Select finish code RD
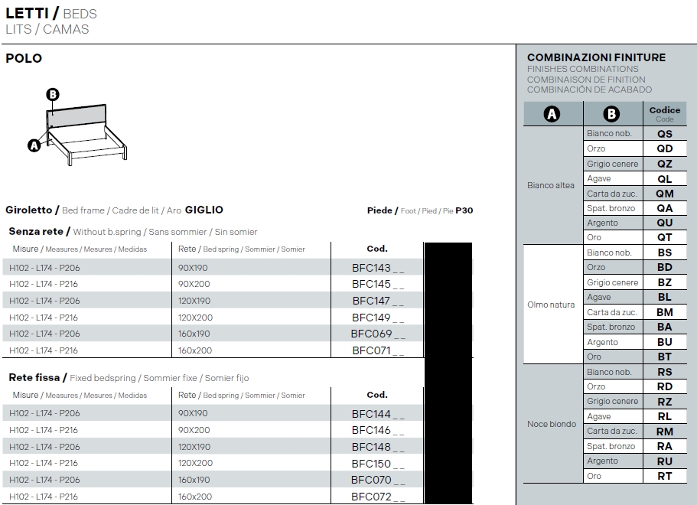 [665, 386]
